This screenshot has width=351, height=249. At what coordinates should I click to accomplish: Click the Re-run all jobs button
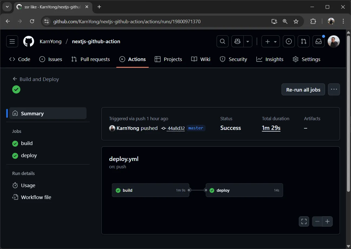303,89
